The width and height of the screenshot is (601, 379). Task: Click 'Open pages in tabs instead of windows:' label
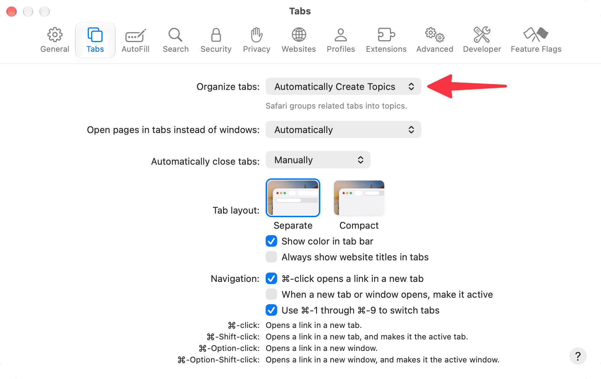173,130
